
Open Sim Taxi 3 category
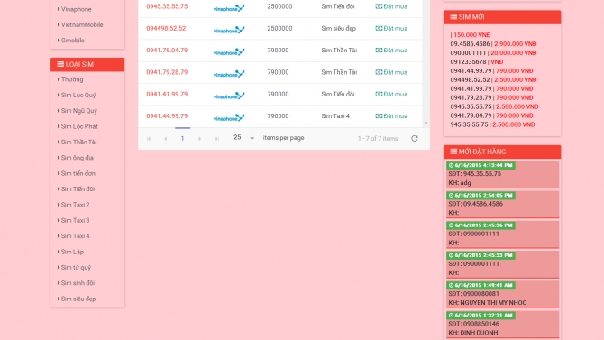click(75, 220)
